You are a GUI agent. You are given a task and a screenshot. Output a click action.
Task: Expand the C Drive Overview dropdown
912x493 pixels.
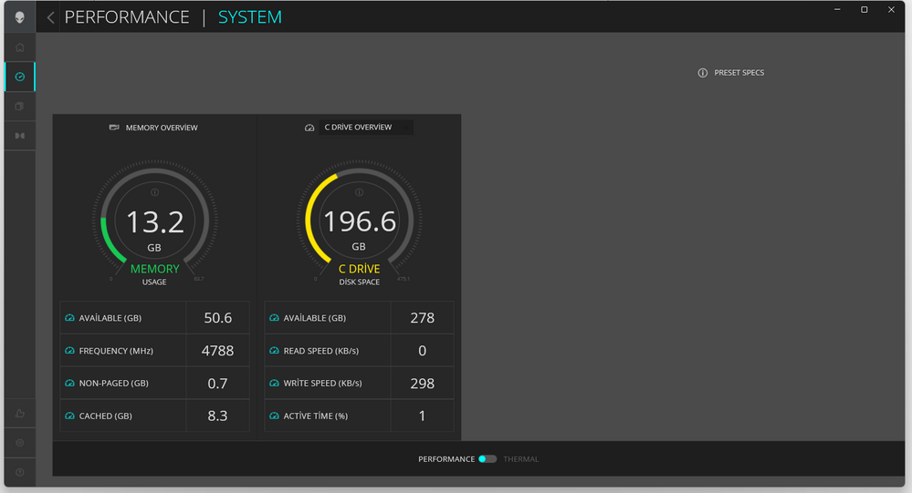[359, 128]
